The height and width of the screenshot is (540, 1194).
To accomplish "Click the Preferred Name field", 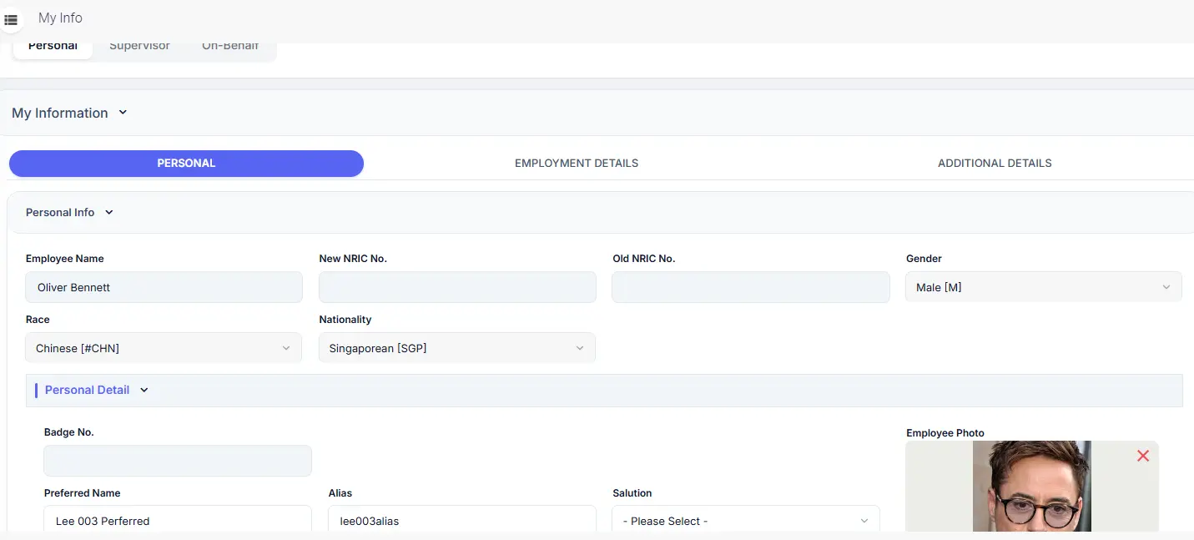I will tap(178, 521).
